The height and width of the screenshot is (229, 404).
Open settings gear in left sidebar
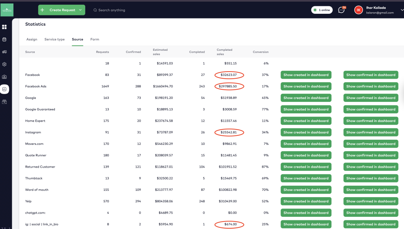tap(4, 64)
